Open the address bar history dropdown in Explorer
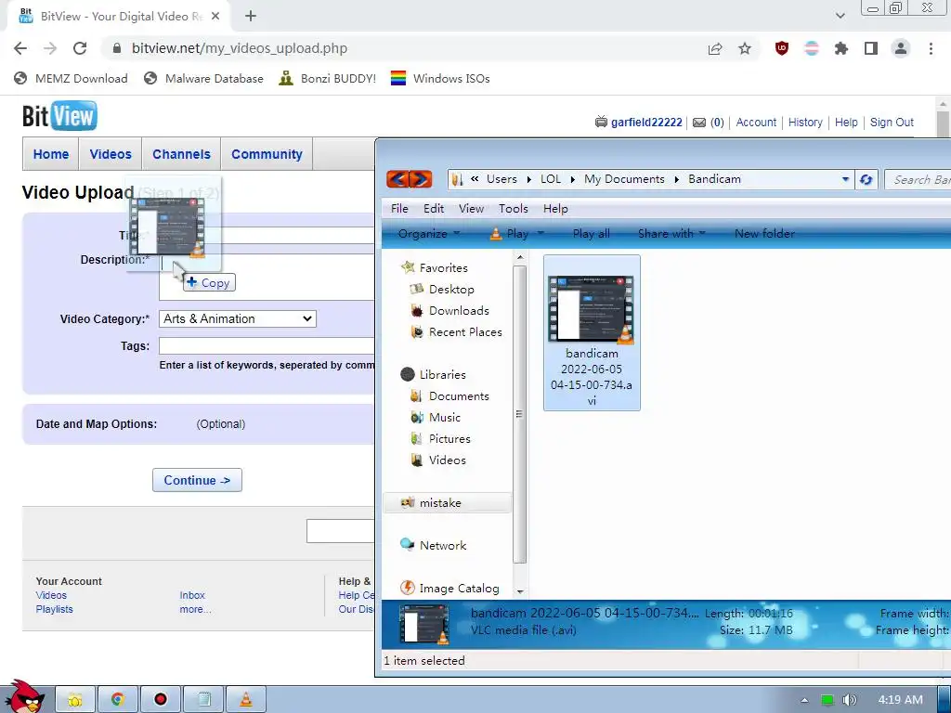 click(845, 179)
